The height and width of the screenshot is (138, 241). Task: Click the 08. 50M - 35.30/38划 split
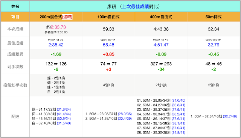point(161,133)
